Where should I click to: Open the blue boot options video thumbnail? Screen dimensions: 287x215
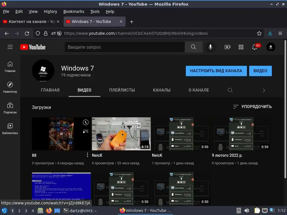pos(61,186)
